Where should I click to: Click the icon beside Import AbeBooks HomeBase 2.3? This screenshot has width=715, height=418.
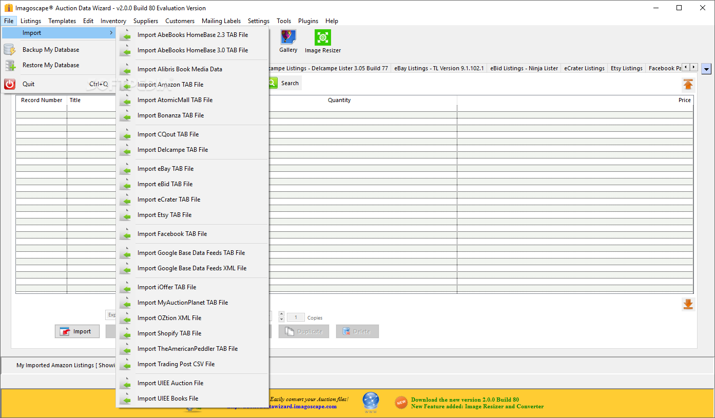(125, 35)
